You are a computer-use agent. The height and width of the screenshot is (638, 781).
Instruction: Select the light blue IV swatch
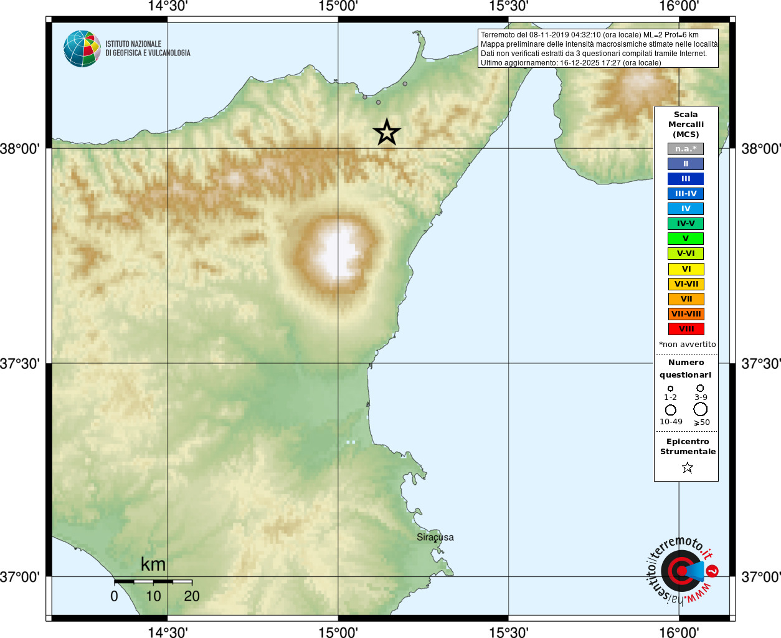(686, 209)
